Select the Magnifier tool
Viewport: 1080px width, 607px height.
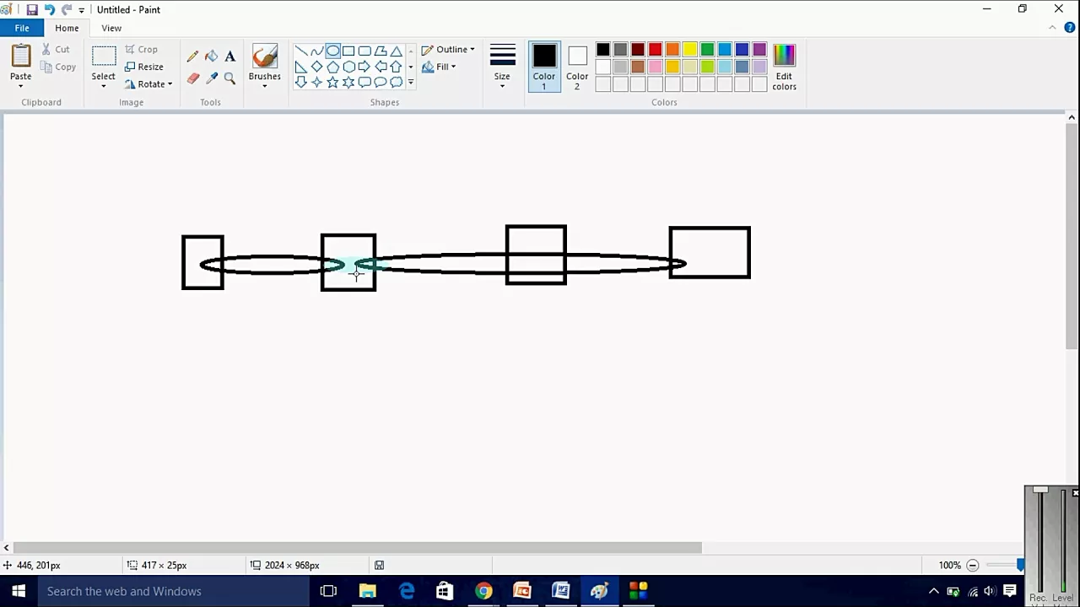point(229,78)
